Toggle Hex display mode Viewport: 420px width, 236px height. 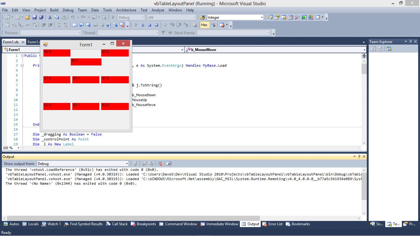[204, 25]
